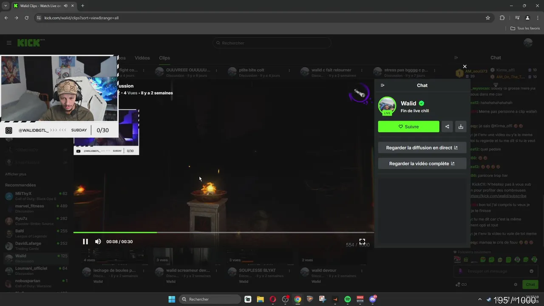Open Regarder la diffusion en direct
The image size is (544, 306).
point(422,148)
